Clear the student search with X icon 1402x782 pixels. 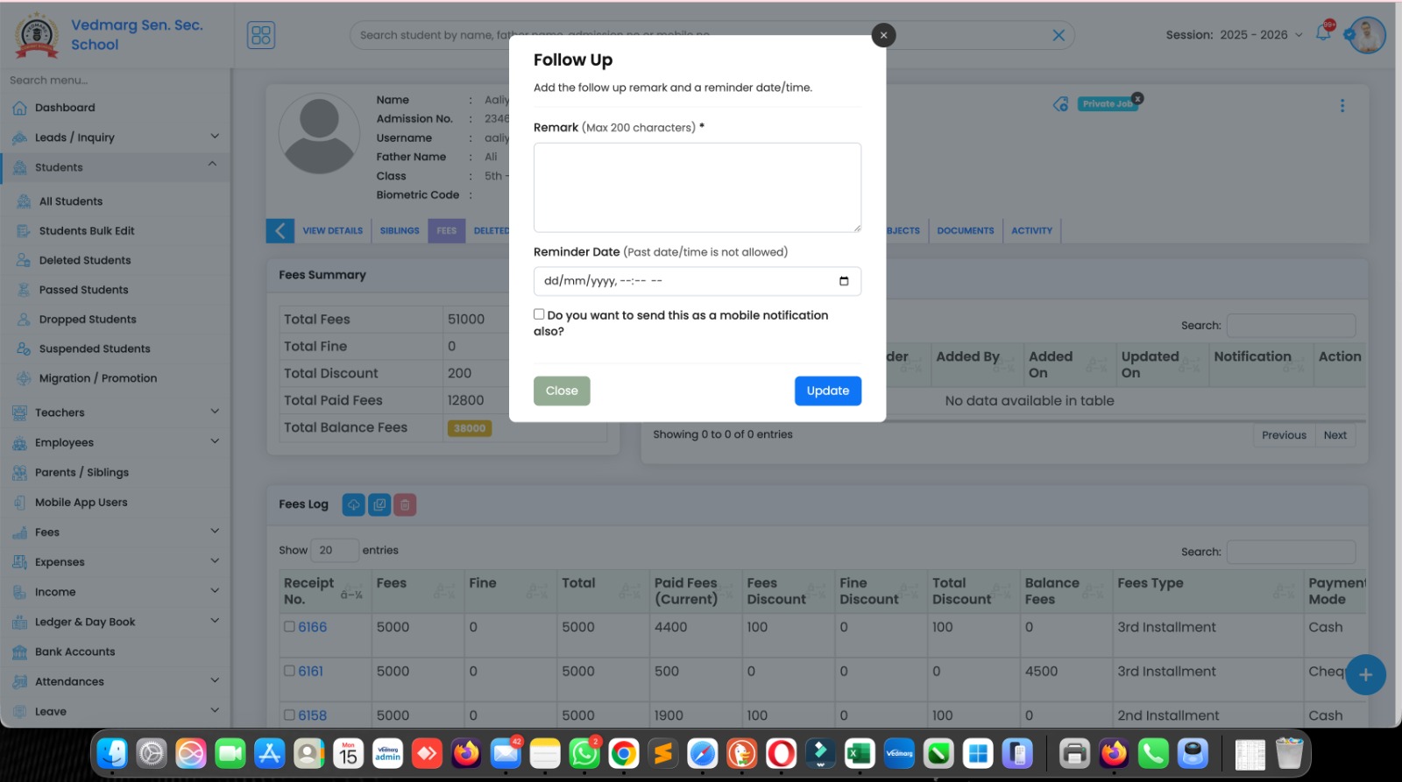pyautogui.click(x=1059, y=35)
